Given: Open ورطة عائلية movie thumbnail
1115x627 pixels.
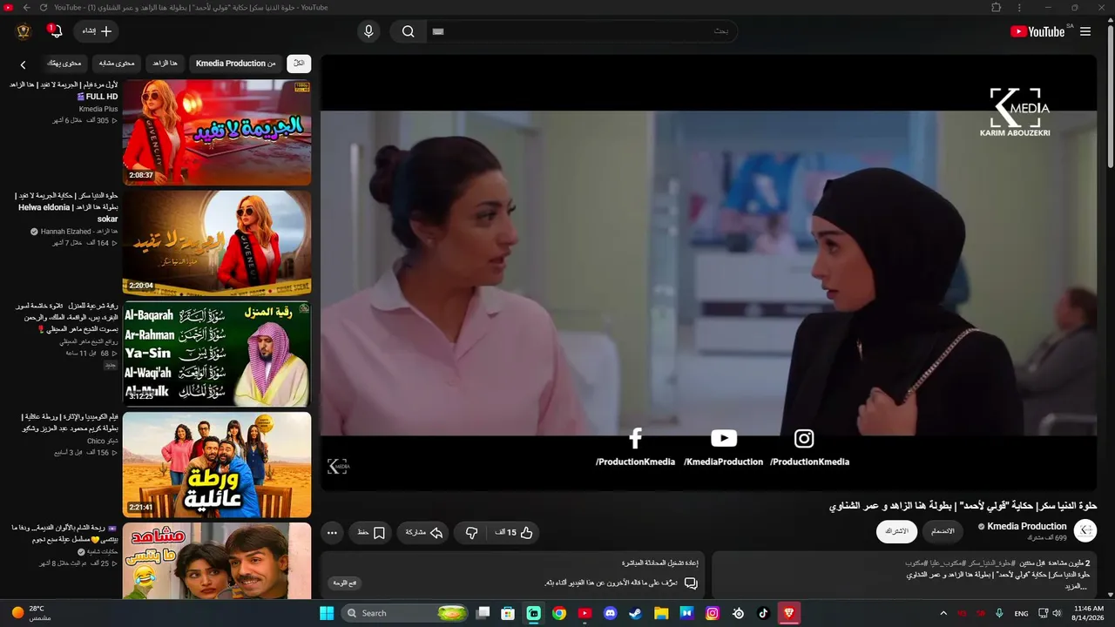Looking at the screenshot, I should 217,464.
